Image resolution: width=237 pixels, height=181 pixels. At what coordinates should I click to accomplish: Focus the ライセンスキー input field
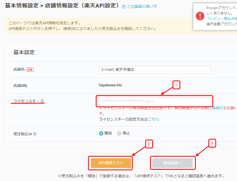[x=155, y=101]
